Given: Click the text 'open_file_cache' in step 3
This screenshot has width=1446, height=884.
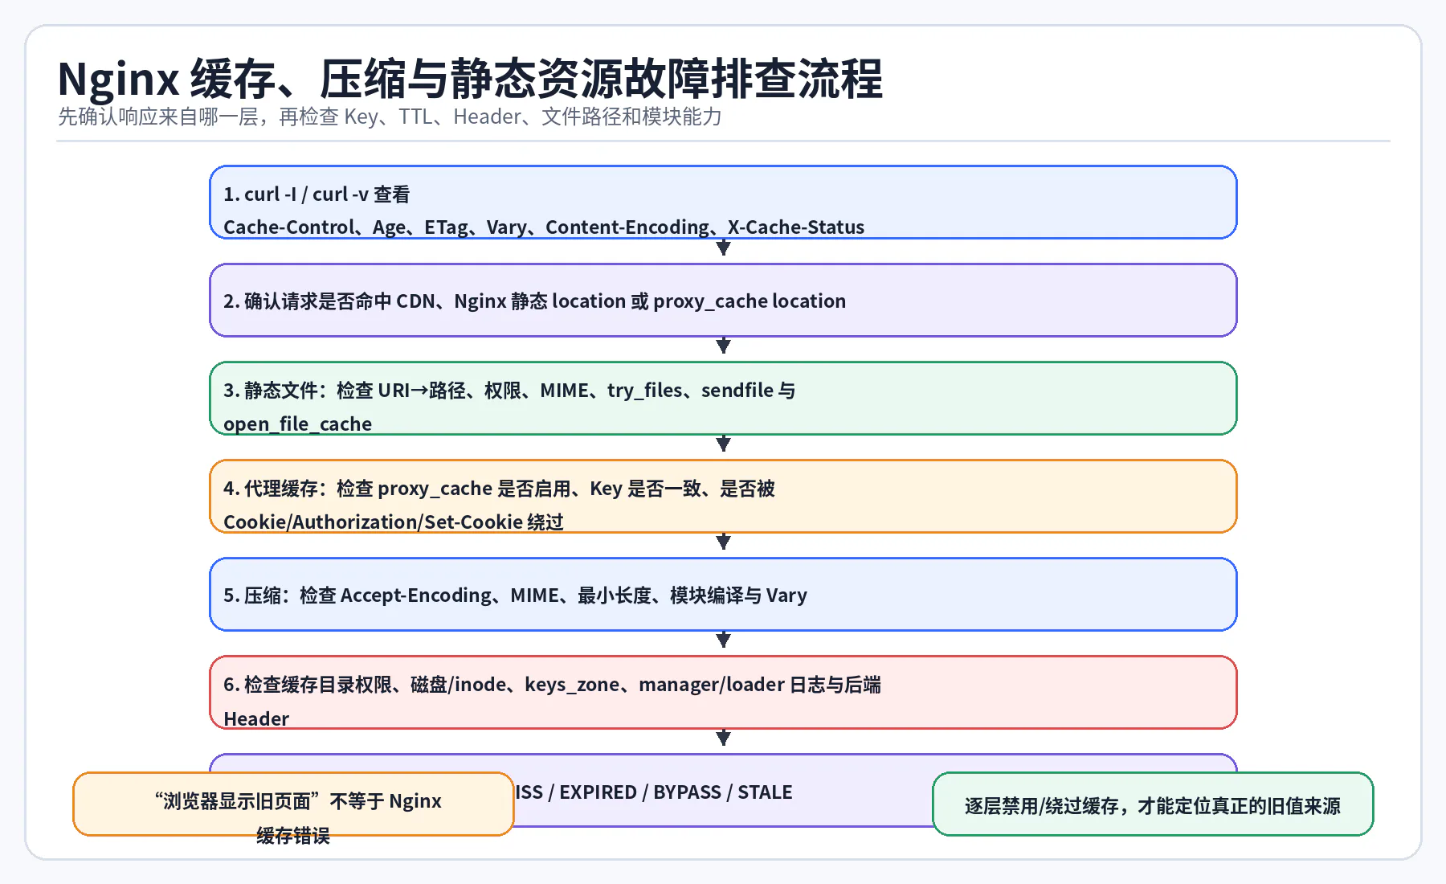Looking at the screenshot, I should [297, 424].
